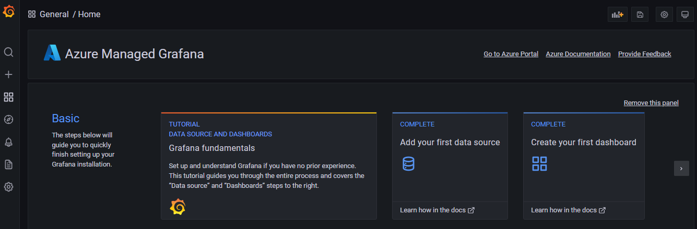Click the Grafana logo in the sidebar

tap(9, 11)
